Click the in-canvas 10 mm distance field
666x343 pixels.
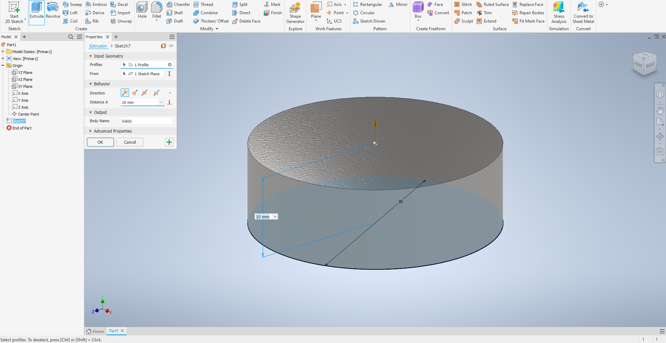(x=263, y=217)
